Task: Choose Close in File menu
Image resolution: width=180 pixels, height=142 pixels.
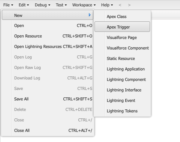Action: pyautogui.click(x=48, y=120)
